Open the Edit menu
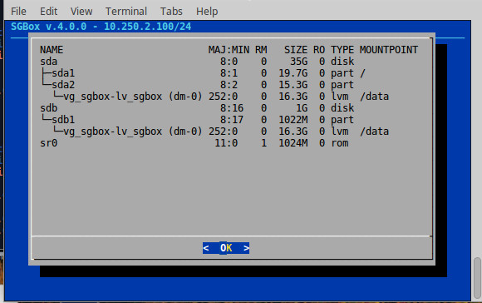The height and width of the screenshot is (303, 482). (48, 12)
